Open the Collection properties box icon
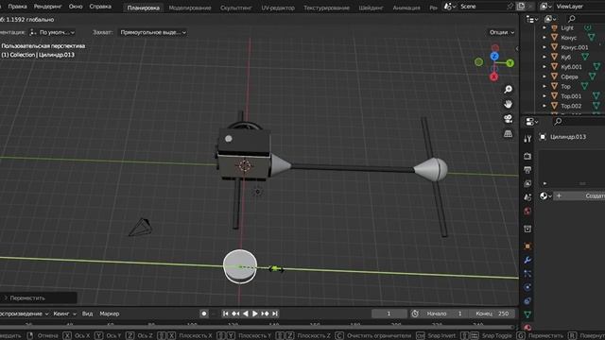This screenshot has height=340, width=605. [527, 229]
